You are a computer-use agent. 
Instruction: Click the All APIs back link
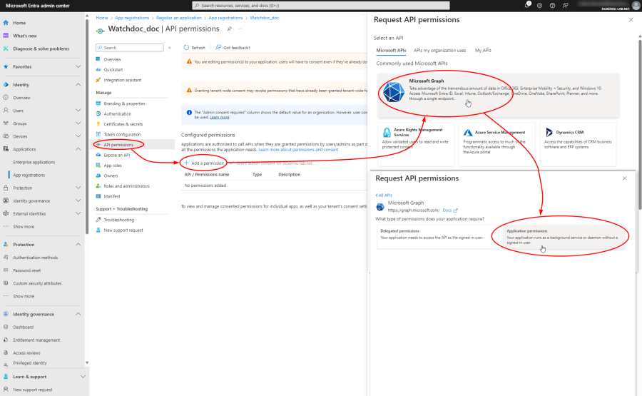[x=384, y=194]
